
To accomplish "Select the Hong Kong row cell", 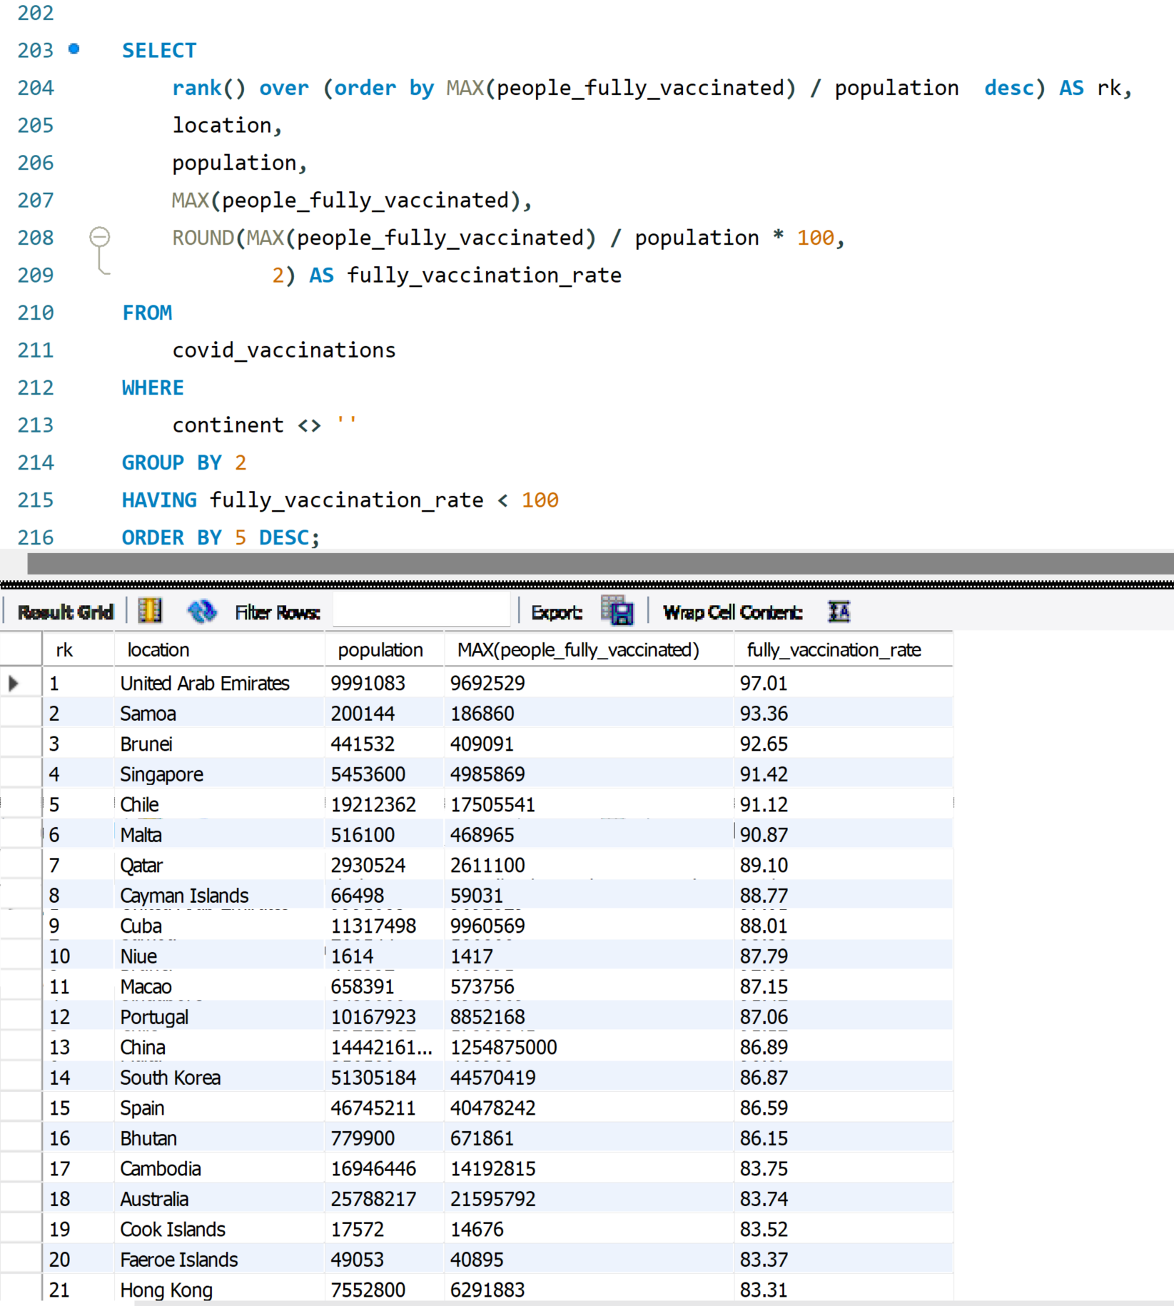I will pos(166,1290).
